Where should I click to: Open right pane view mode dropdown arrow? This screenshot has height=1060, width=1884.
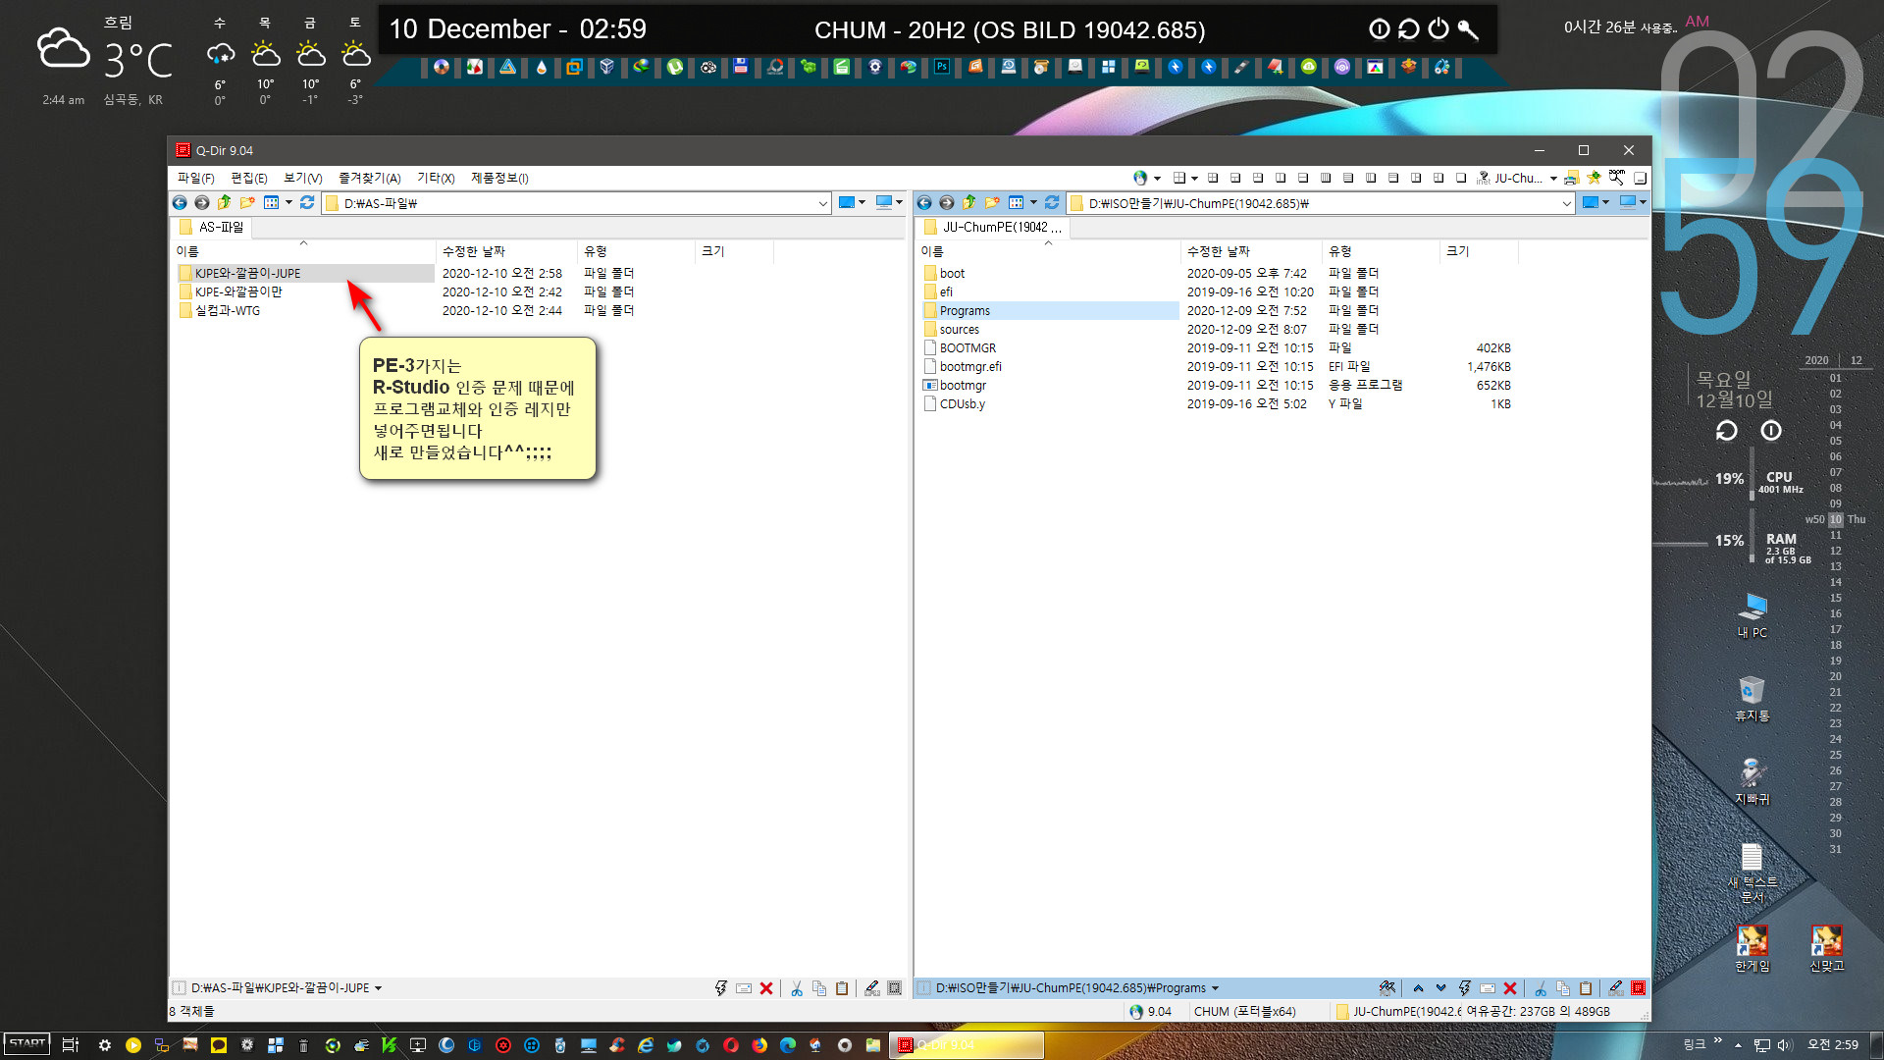click(x=1033, y=203)
